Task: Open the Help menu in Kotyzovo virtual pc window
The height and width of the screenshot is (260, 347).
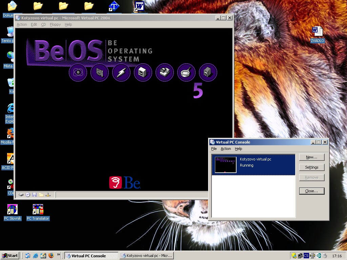Action: coord(68,24)
